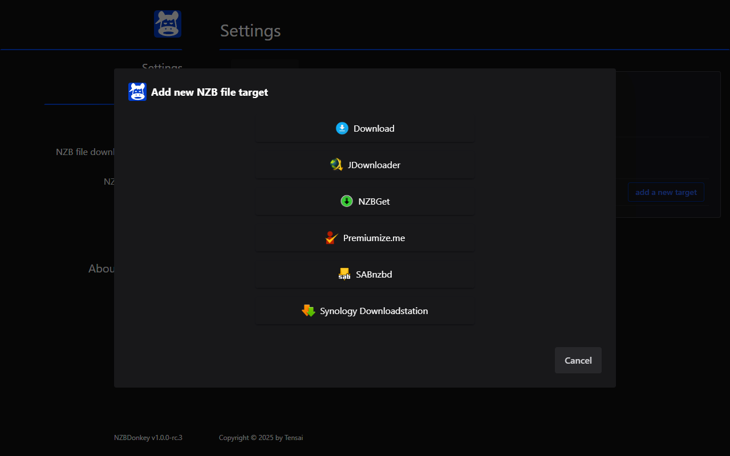Image resolution: width=730 pixels, height=456 pixels.
Task: Cancel the add target dialog
Action: [578, 360]
